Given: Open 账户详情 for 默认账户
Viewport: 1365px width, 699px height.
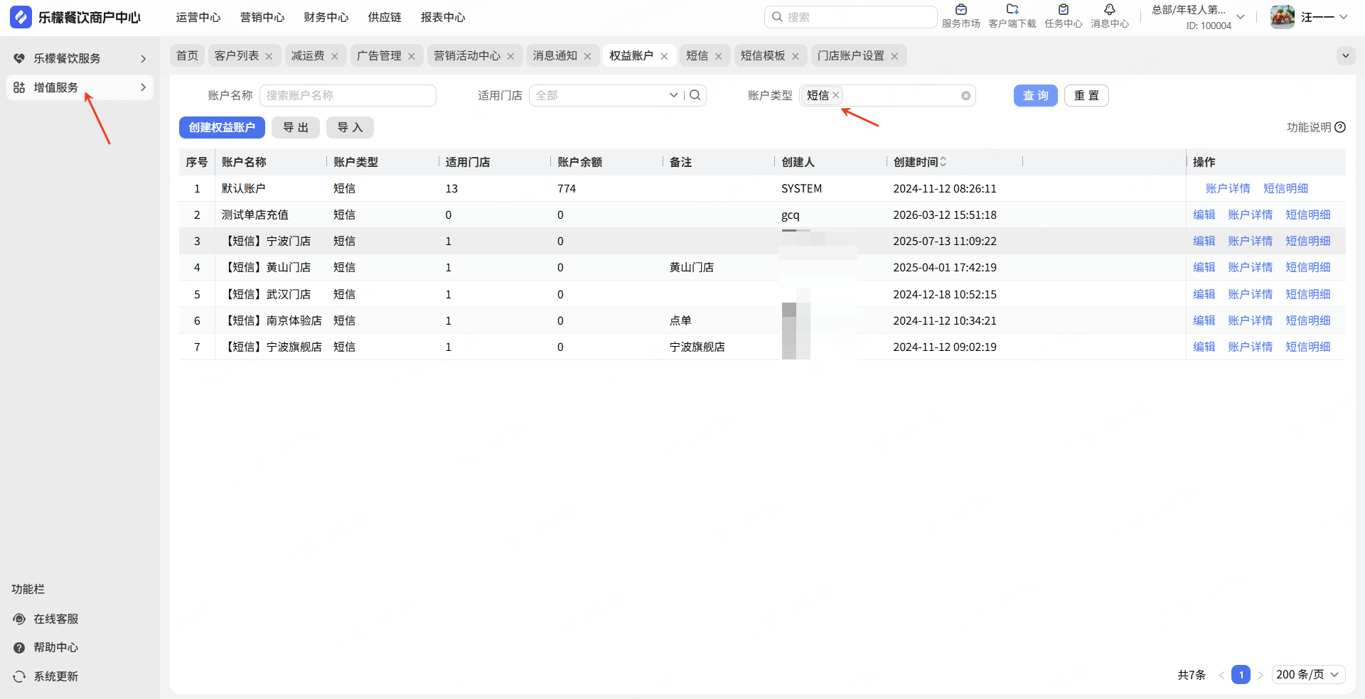Looking at the screenshot, I should 1228,188.
